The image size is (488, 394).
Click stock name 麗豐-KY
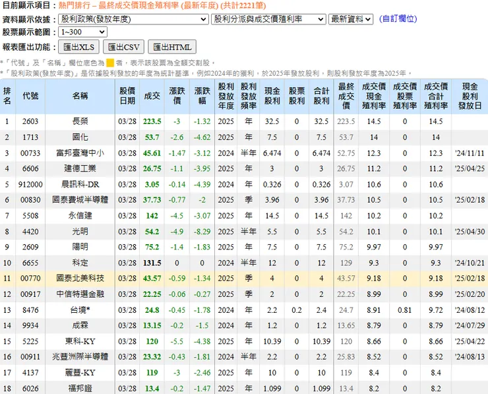pyautogui.click(x=80, y=372)
